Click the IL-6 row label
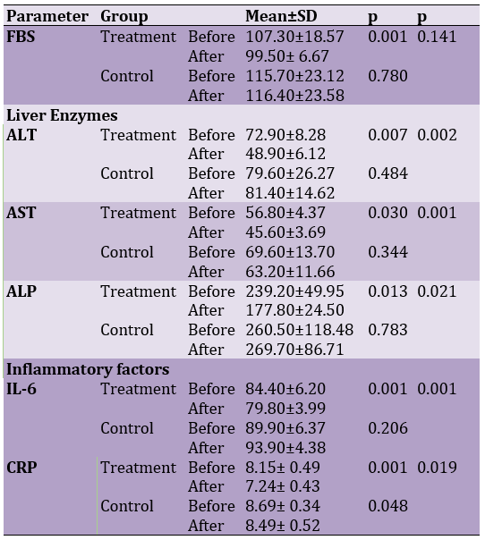485x540 pixels. (x=21, y=389)
